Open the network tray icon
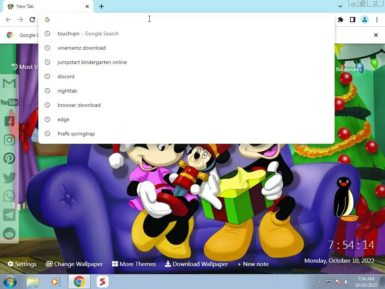The width and height of the screenshot is (385, 289). [x=329, y=282]
